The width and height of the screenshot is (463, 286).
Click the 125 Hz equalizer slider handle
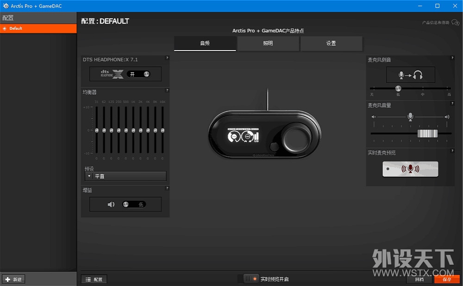tap(111, 130)
